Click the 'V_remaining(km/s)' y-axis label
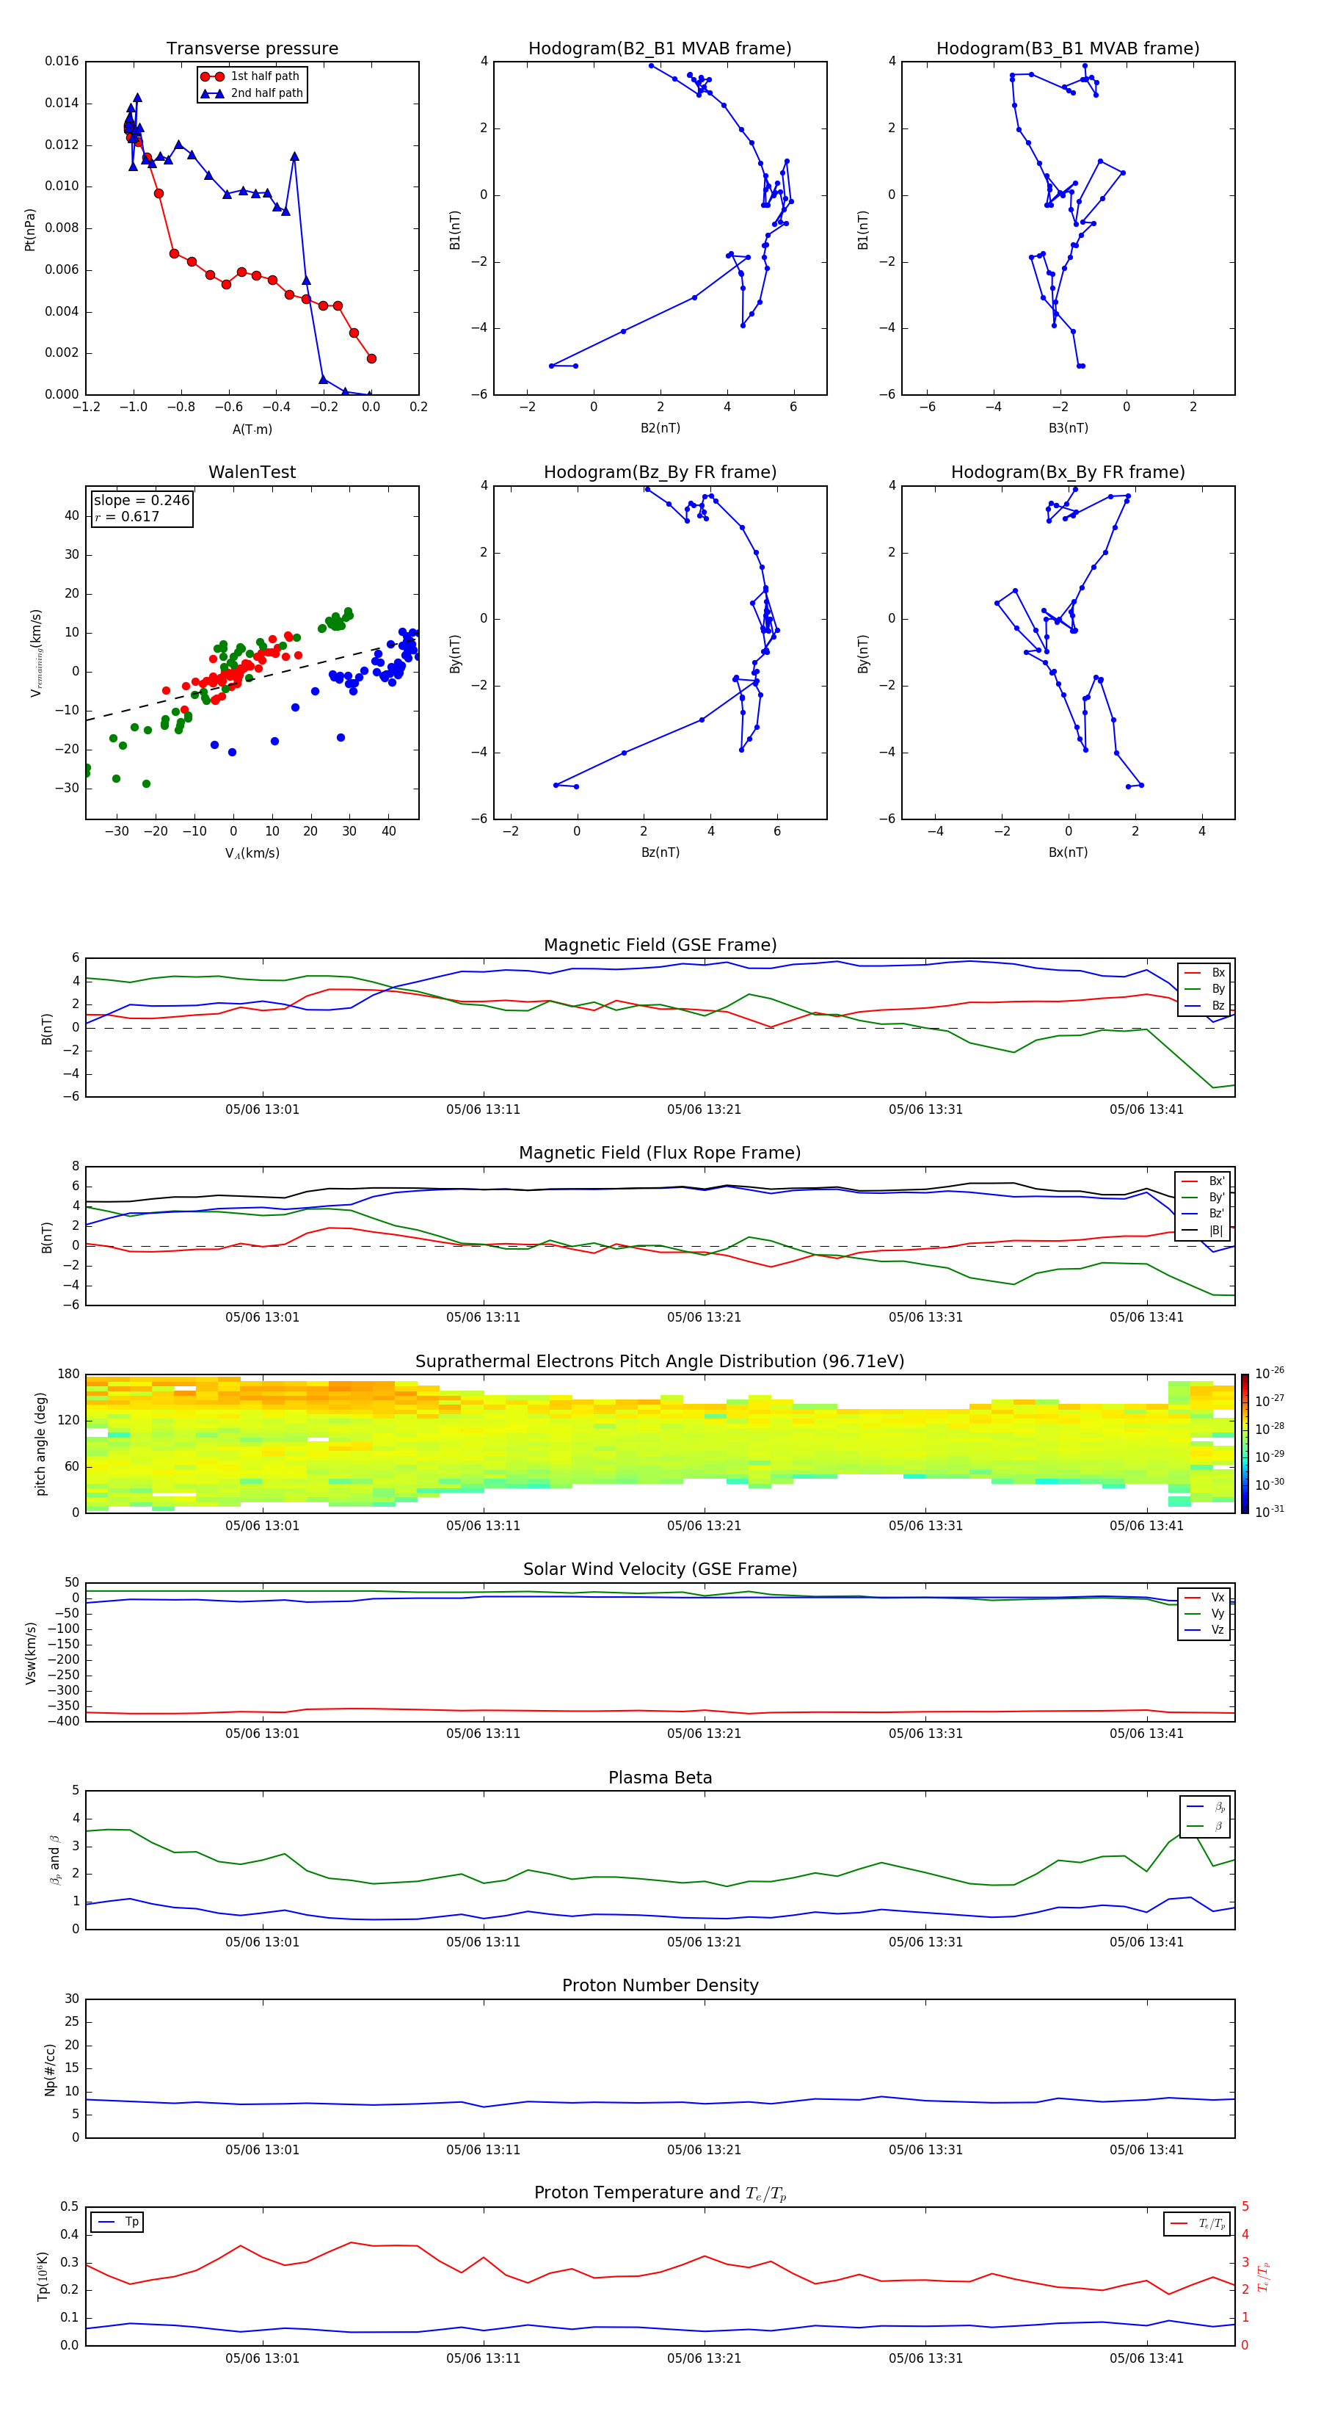Image resolution: width=1321 pixels, height=2423 pixels. coord(36,653)
